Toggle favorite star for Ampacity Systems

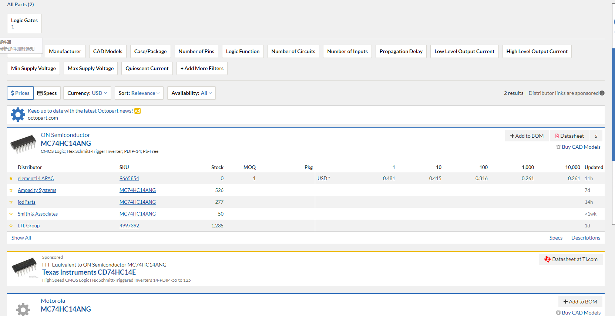coord(11,190)
